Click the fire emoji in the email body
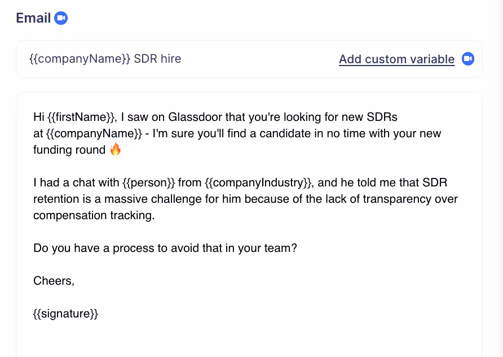The image size is (503, 357). pyautogui.click(x=116, y=150)
